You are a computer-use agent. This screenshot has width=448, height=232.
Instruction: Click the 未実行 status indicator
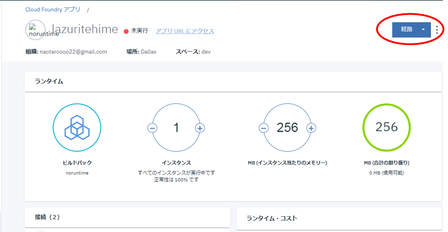pos(136,31)
